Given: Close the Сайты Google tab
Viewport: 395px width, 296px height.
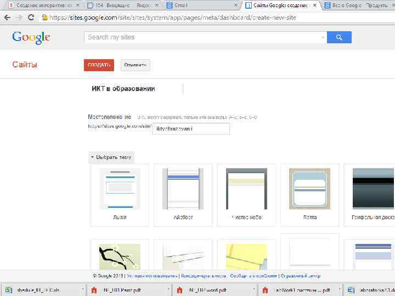Looking at the screenshot, I should click(315, 5).
